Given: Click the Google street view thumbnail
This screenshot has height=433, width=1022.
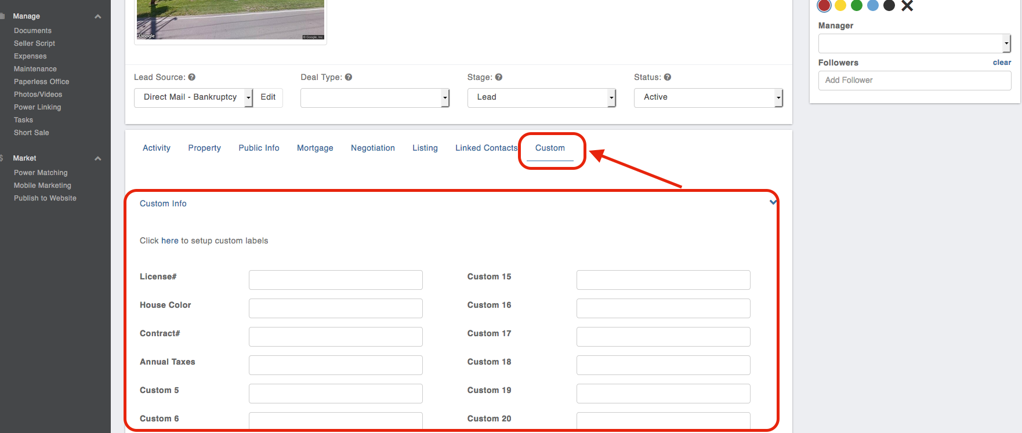Looking at the screenshot, I should [230, 20].
